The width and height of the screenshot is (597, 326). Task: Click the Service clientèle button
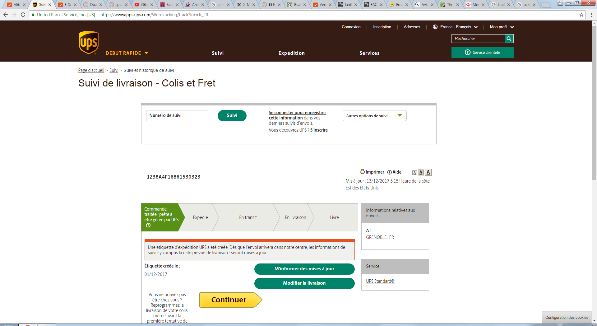coord(482,52)
